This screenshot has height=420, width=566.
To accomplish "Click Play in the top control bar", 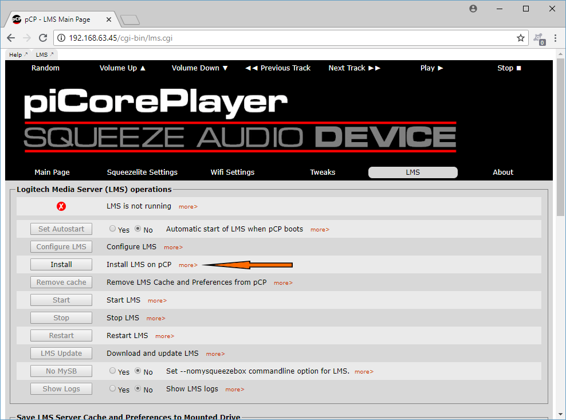I will pyautogui.click(x=431, y=68).
